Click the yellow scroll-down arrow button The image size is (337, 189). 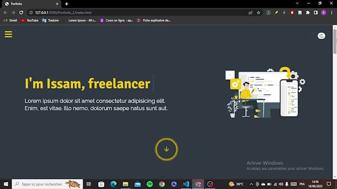click(167, 149)
